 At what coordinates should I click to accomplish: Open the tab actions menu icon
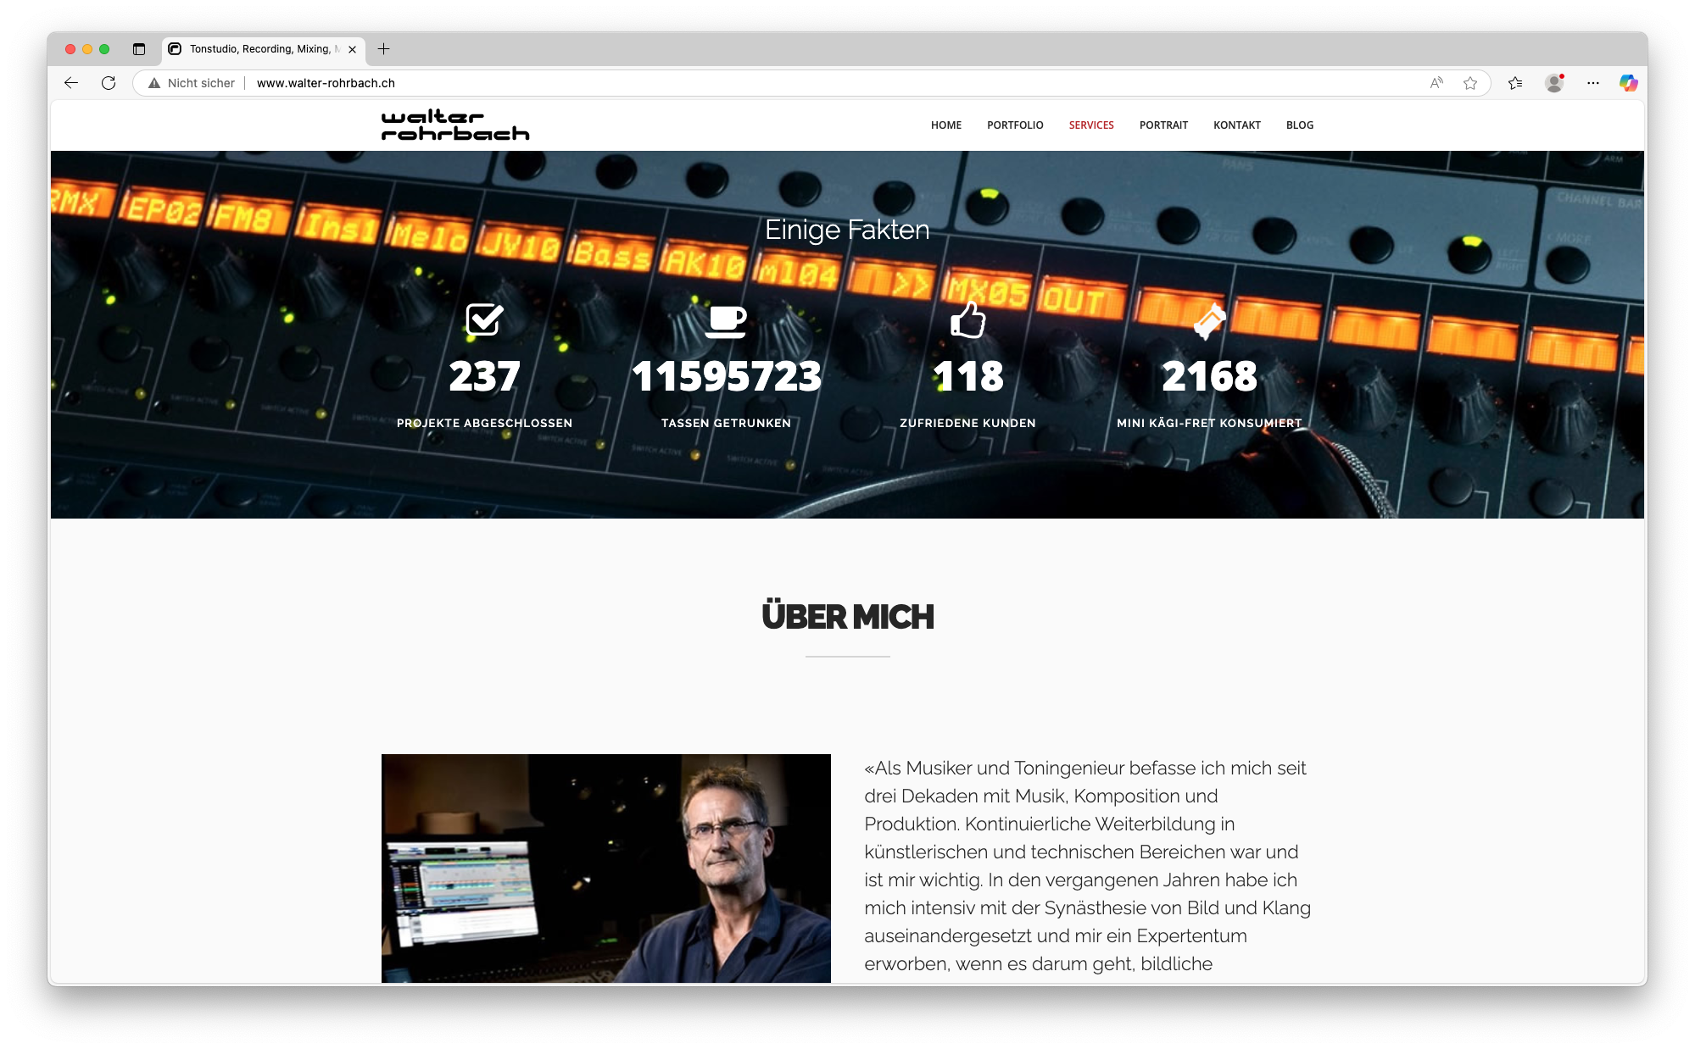[139, 49]
